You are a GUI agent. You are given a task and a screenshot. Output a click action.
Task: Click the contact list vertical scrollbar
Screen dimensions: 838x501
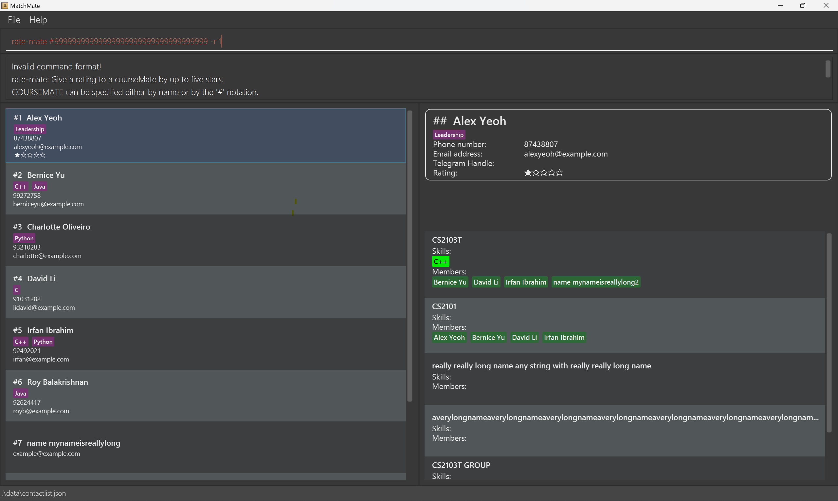(410, 257)
